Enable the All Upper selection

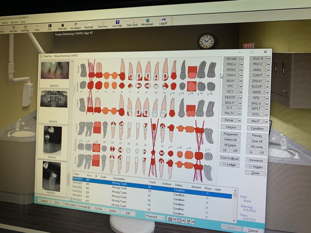tap(230, 145)
